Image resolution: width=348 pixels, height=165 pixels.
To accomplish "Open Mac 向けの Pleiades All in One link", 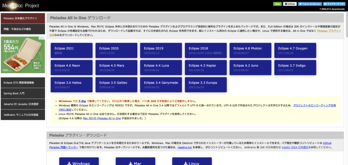I will coord(102,118).
